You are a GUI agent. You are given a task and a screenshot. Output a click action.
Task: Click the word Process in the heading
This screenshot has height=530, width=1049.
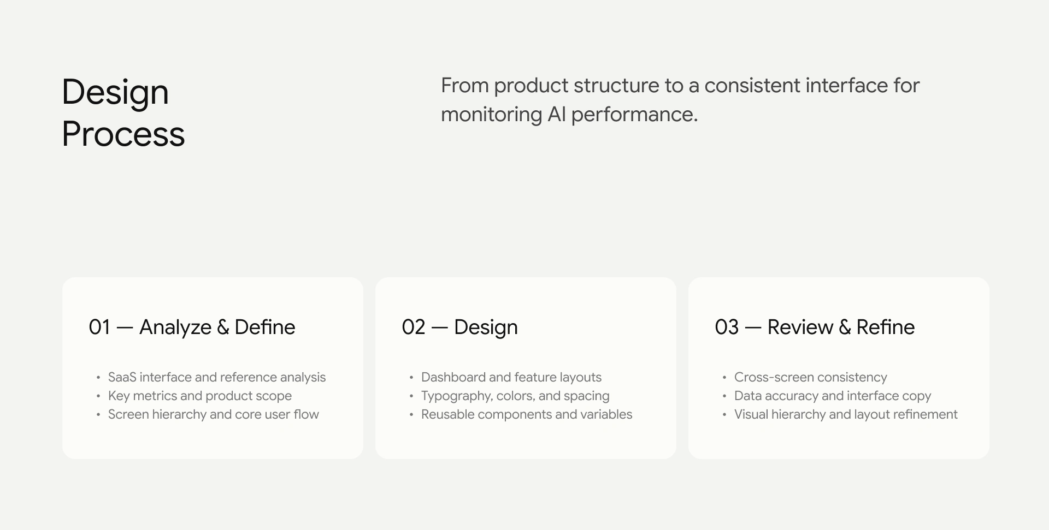(x=123, y=134)
